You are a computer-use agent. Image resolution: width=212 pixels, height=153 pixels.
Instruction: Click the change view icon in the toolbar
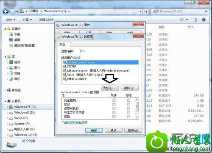[x=181, y=19]
